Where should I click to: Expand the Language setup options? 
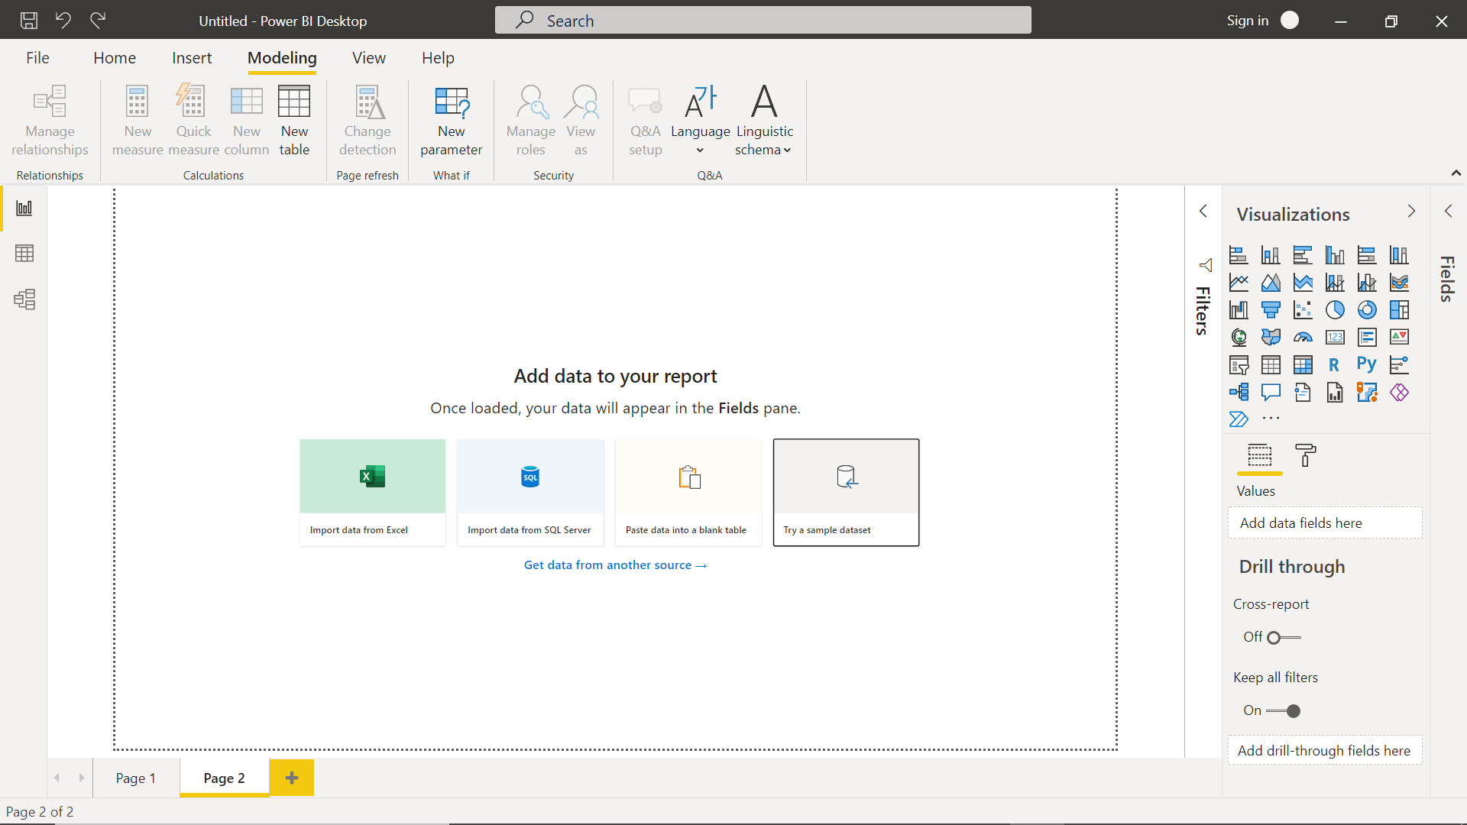[699, 149]
